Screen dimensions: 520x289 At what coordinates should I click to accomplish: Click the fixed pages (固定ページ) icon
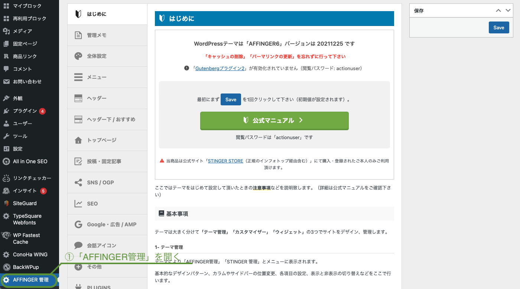click(x=6, y=44)
